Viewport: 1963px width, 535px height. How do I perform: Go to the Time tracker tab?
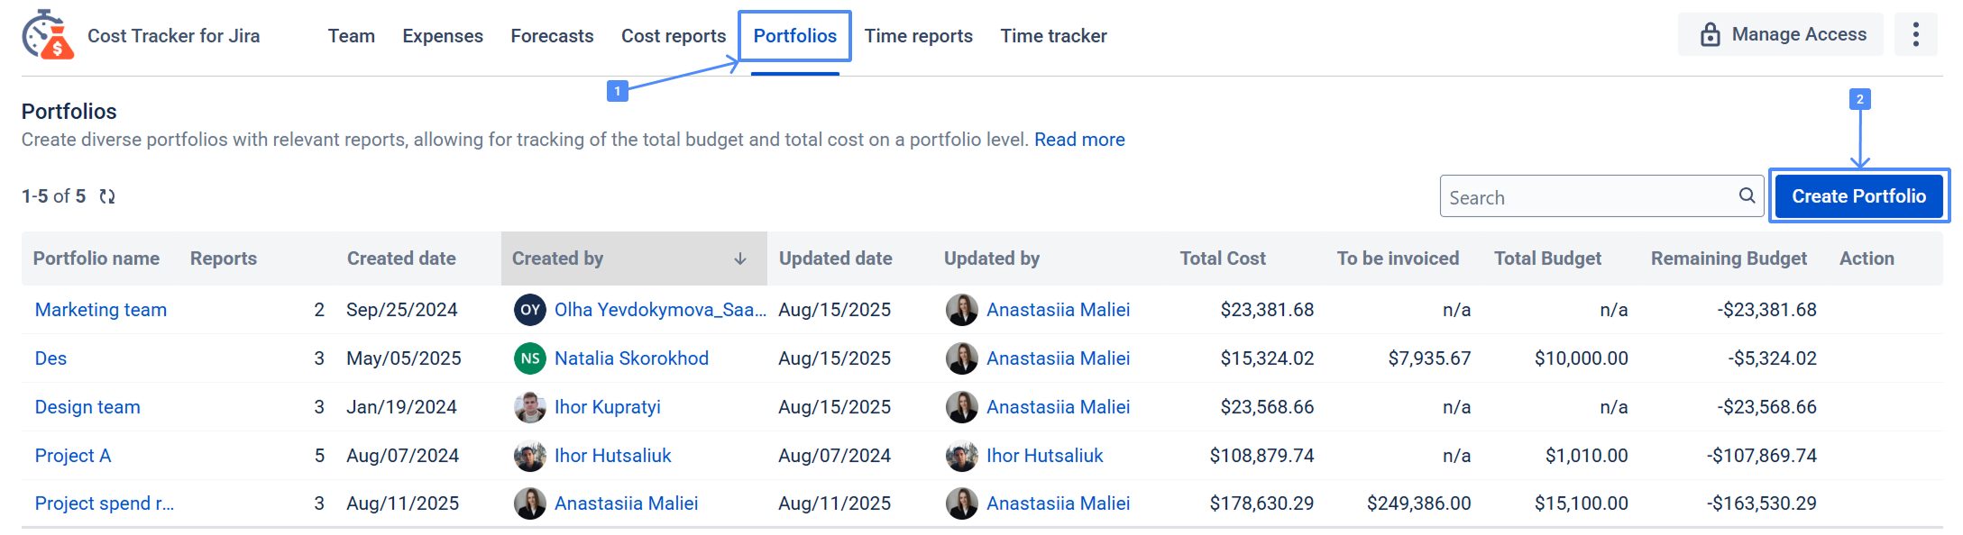(1053, 36)
